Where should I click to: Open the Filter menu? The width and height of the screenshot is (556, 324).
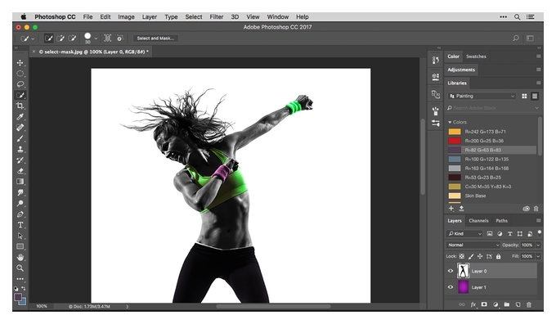(217, 16)
